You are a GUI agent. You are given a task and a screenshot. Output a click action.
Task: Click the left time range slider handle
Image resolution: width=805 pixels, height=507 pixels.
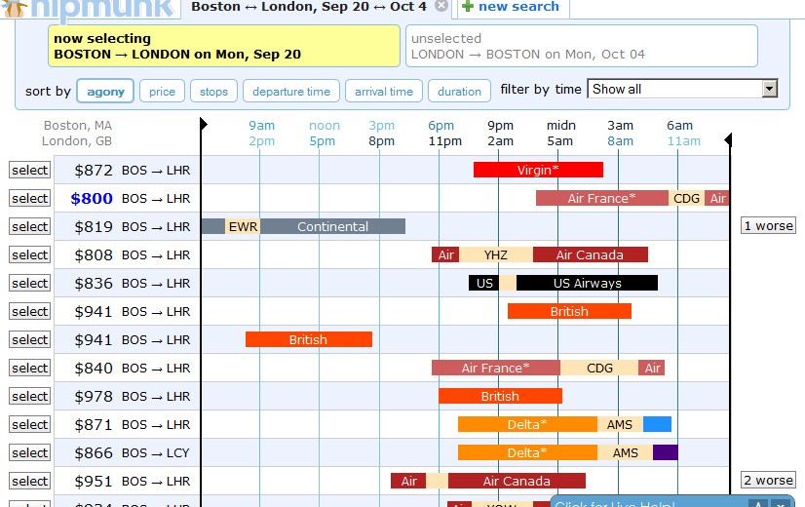pyautogui.click(x=204, y=125)
